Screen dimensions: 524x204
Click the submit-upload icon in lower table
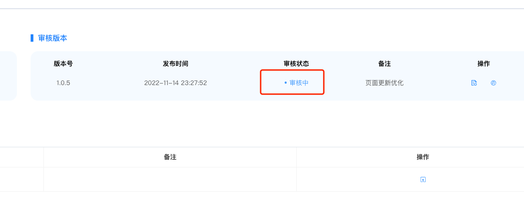(x=423, y=180)
